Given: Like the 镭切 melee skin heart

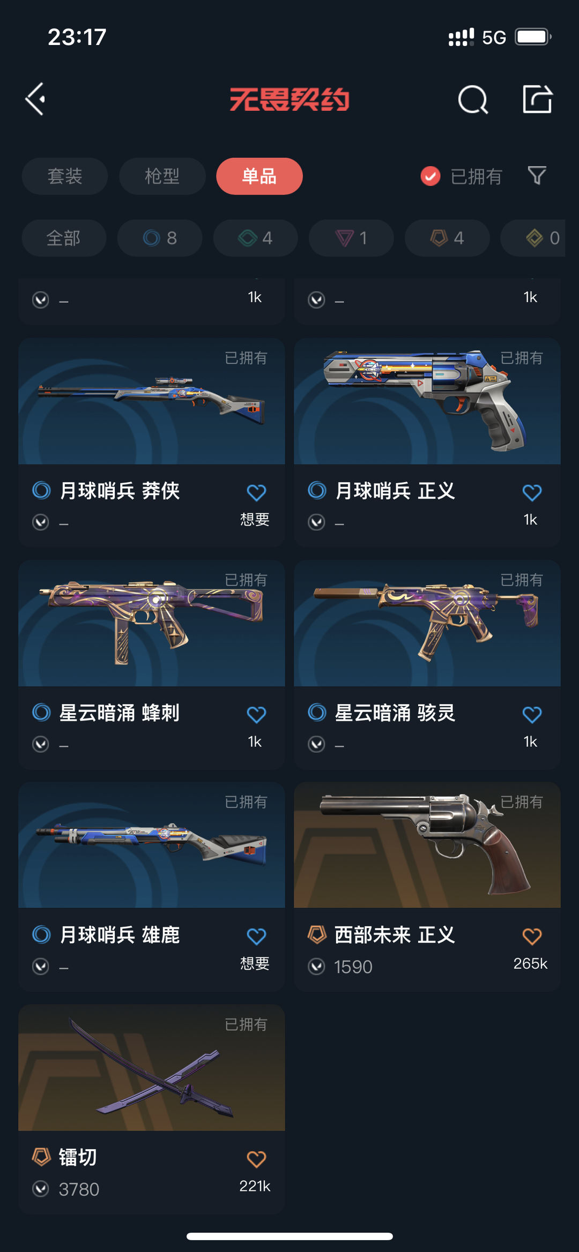Looking at the screenshot, I should click(x=256, y=1159).
